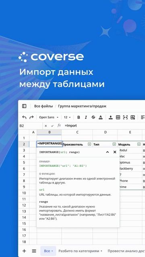Click the IMPORTRANGE example formula text
Viewport: 145px width, 257px height.
pos(63,166)
